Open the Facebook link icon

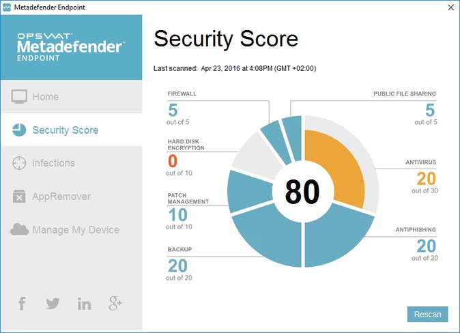(x=22, y=304)
